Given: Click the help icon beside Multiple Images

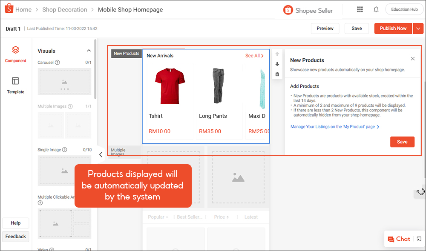Looking at the screenshot, I should point(69,106).
